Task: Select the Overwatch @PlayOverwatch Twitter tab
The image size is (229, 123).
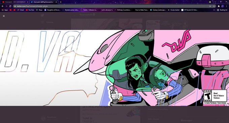Action: tap(43, 2)
